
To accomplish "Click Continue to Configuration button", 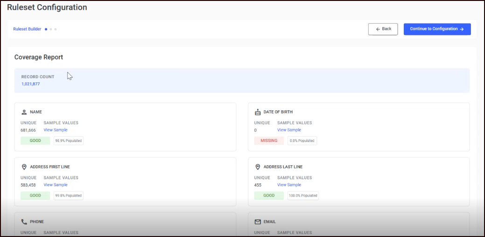I will click(437, 29).
